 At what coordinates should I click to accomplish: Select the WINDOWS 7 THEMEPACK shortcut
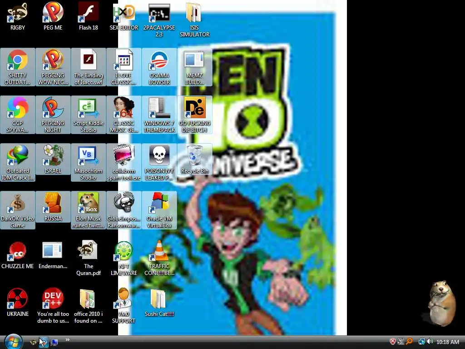click(159, 115)
